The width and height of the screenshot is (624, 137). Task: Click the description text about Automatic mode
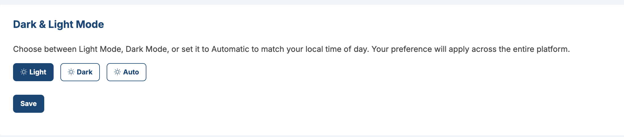pyautogui.click(x=291, y=49)
